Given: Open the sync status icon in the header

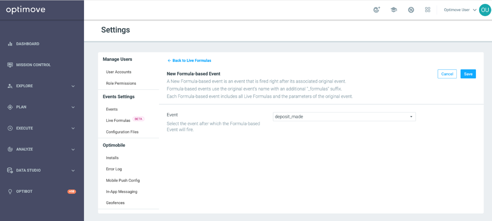Looking at the screenshot, I should 411,10.
